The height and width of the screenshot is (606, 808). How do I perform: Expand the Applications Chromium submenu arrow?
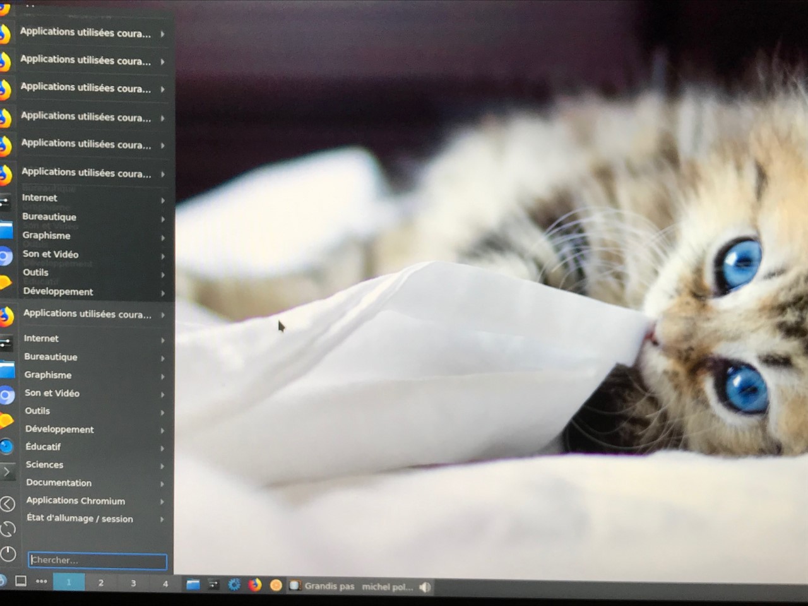[162, 502]
